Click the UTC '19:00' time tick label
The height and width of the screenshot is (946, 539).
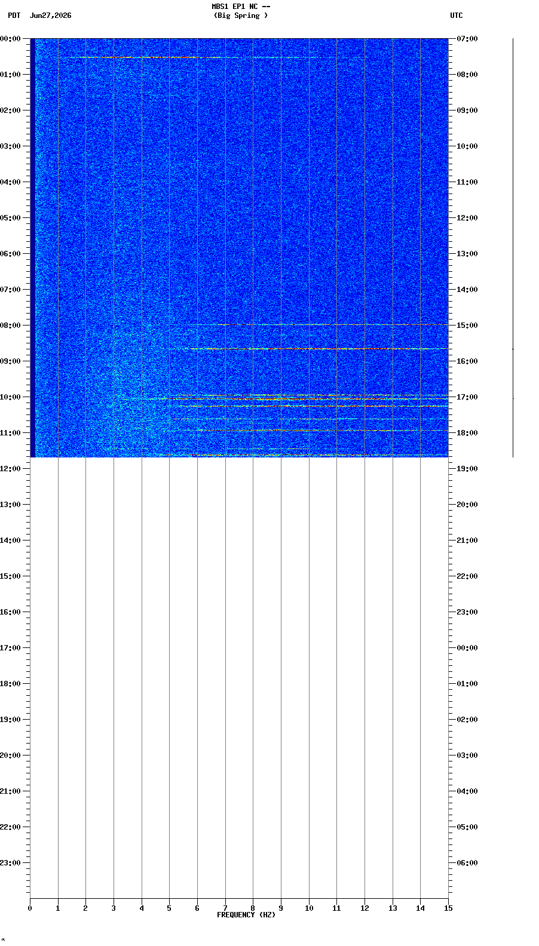point(467,469)
